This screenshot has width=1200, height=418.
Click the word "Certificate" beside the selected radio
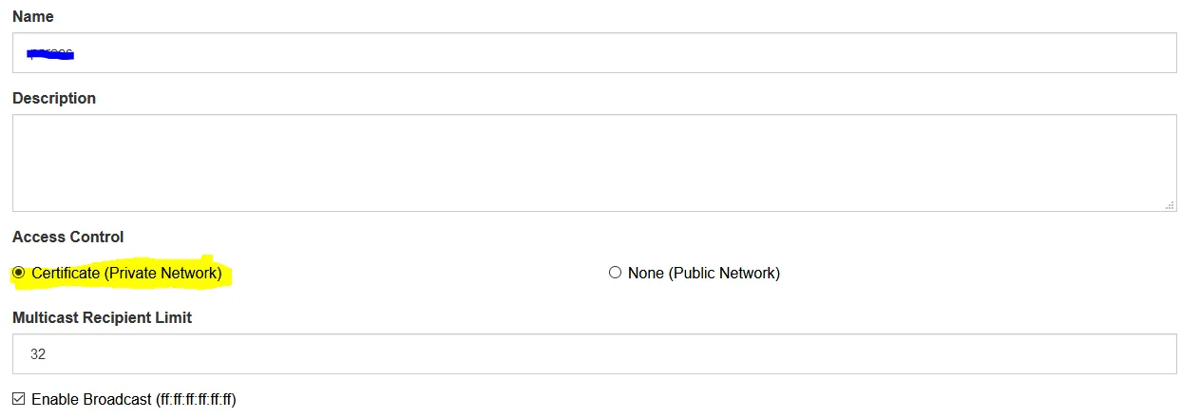(66, 274)
